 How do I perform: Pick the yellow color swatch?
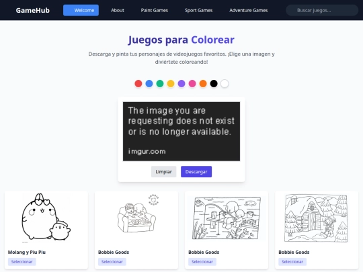pos(171,83)
